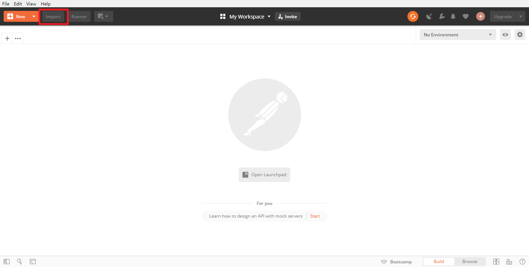
Task: Click the Import button
Action: tap(53, 16)
